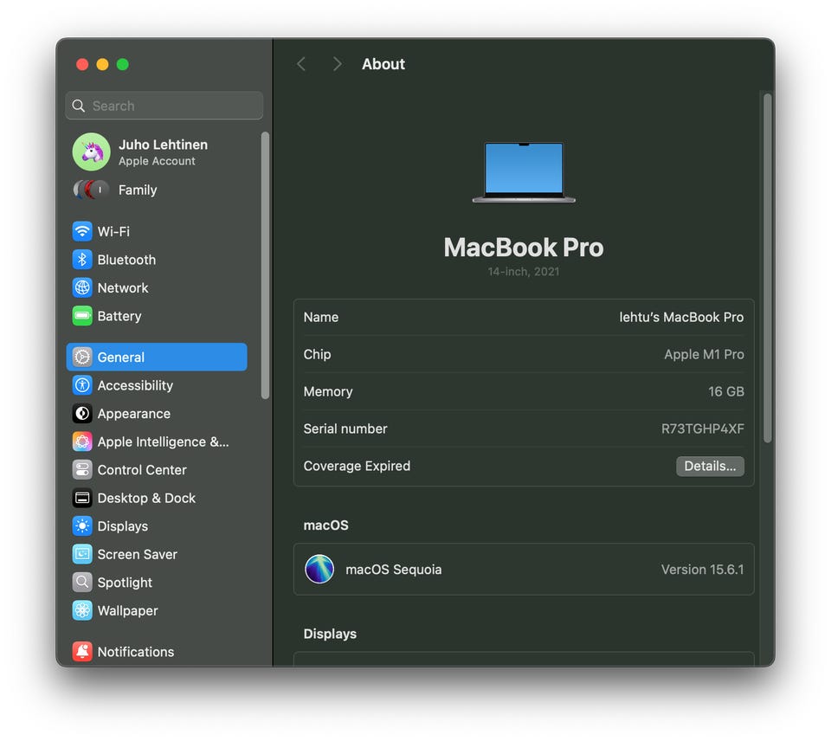
Task: Minimize window with yellow button
Action: tap(102, 65)
